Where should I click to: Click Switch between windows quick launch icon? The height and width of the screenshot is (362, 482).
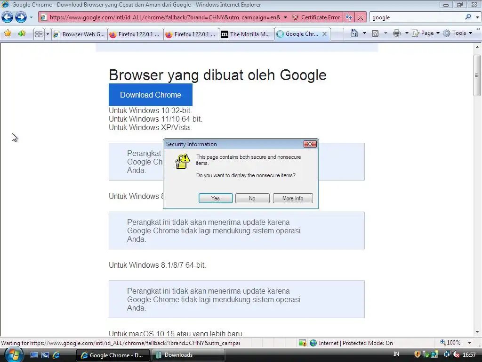tap(45, 355)
